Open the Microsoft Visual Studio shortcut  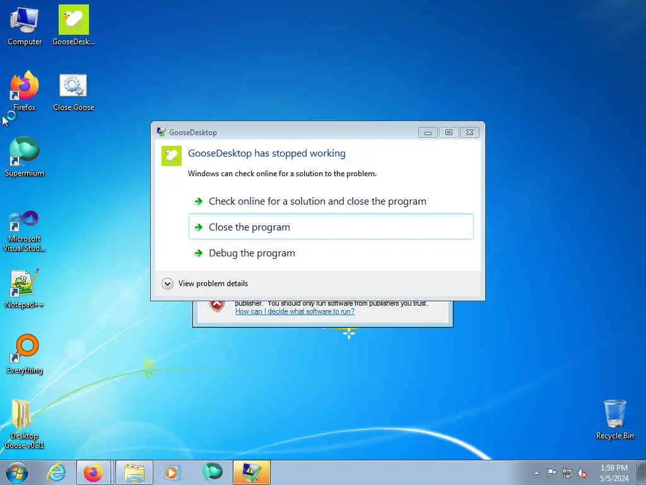[25, 231]
